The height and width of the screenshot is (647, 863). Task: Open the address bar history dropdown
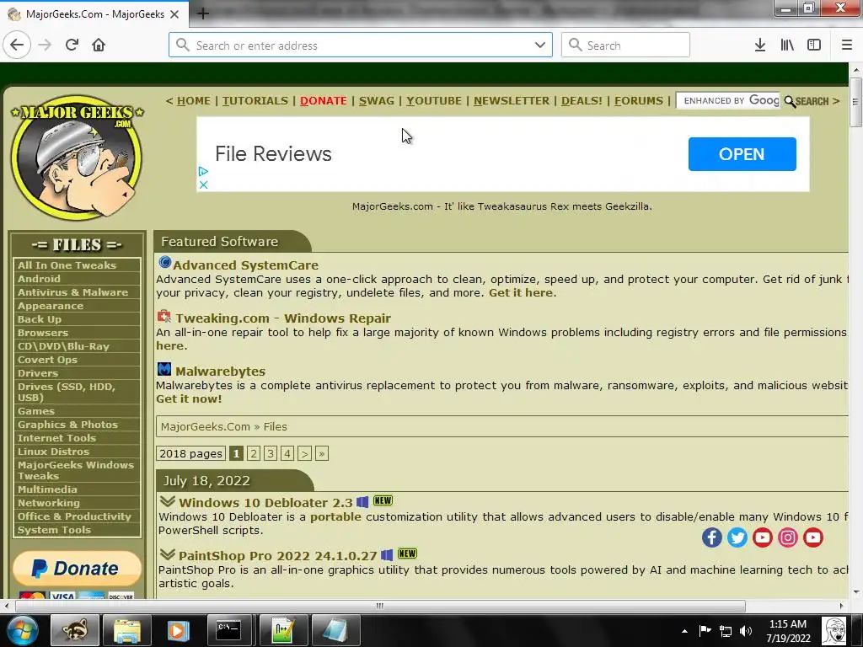[x=540, y=45]
